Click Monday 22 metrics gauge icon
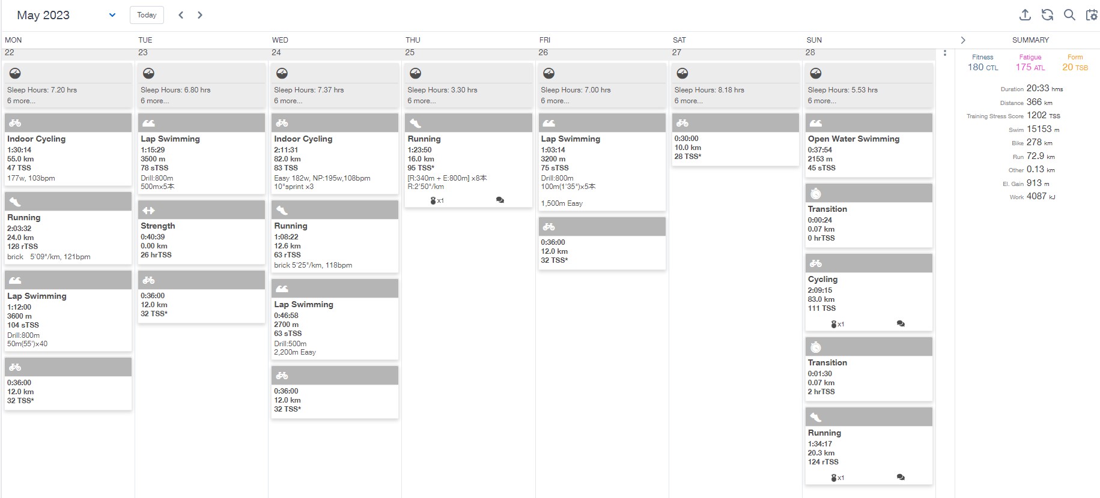Viewport: 1100px width, 498px height. coord(15,73)
